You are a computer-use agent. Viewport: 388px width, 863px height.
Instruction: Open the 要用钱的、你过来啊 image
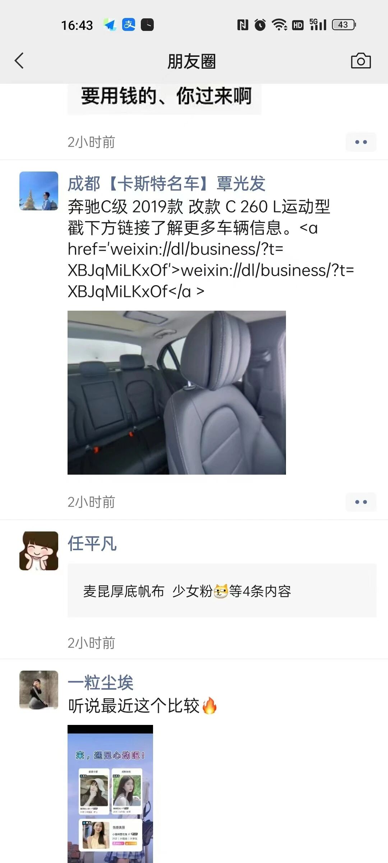point(165,99)
